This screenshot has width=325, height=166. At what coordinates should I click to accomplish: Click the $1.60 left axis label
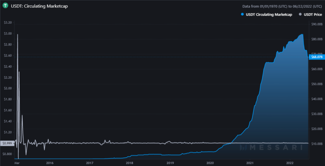click(8, 110)
